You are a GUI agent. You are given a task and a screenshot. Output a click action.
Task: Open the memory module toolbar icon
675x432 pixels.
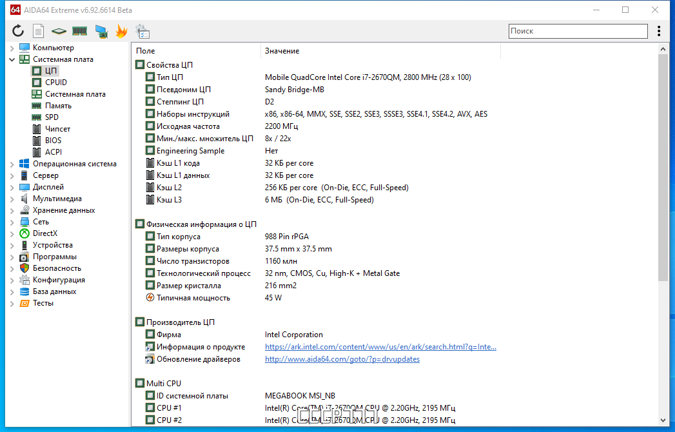80,31
